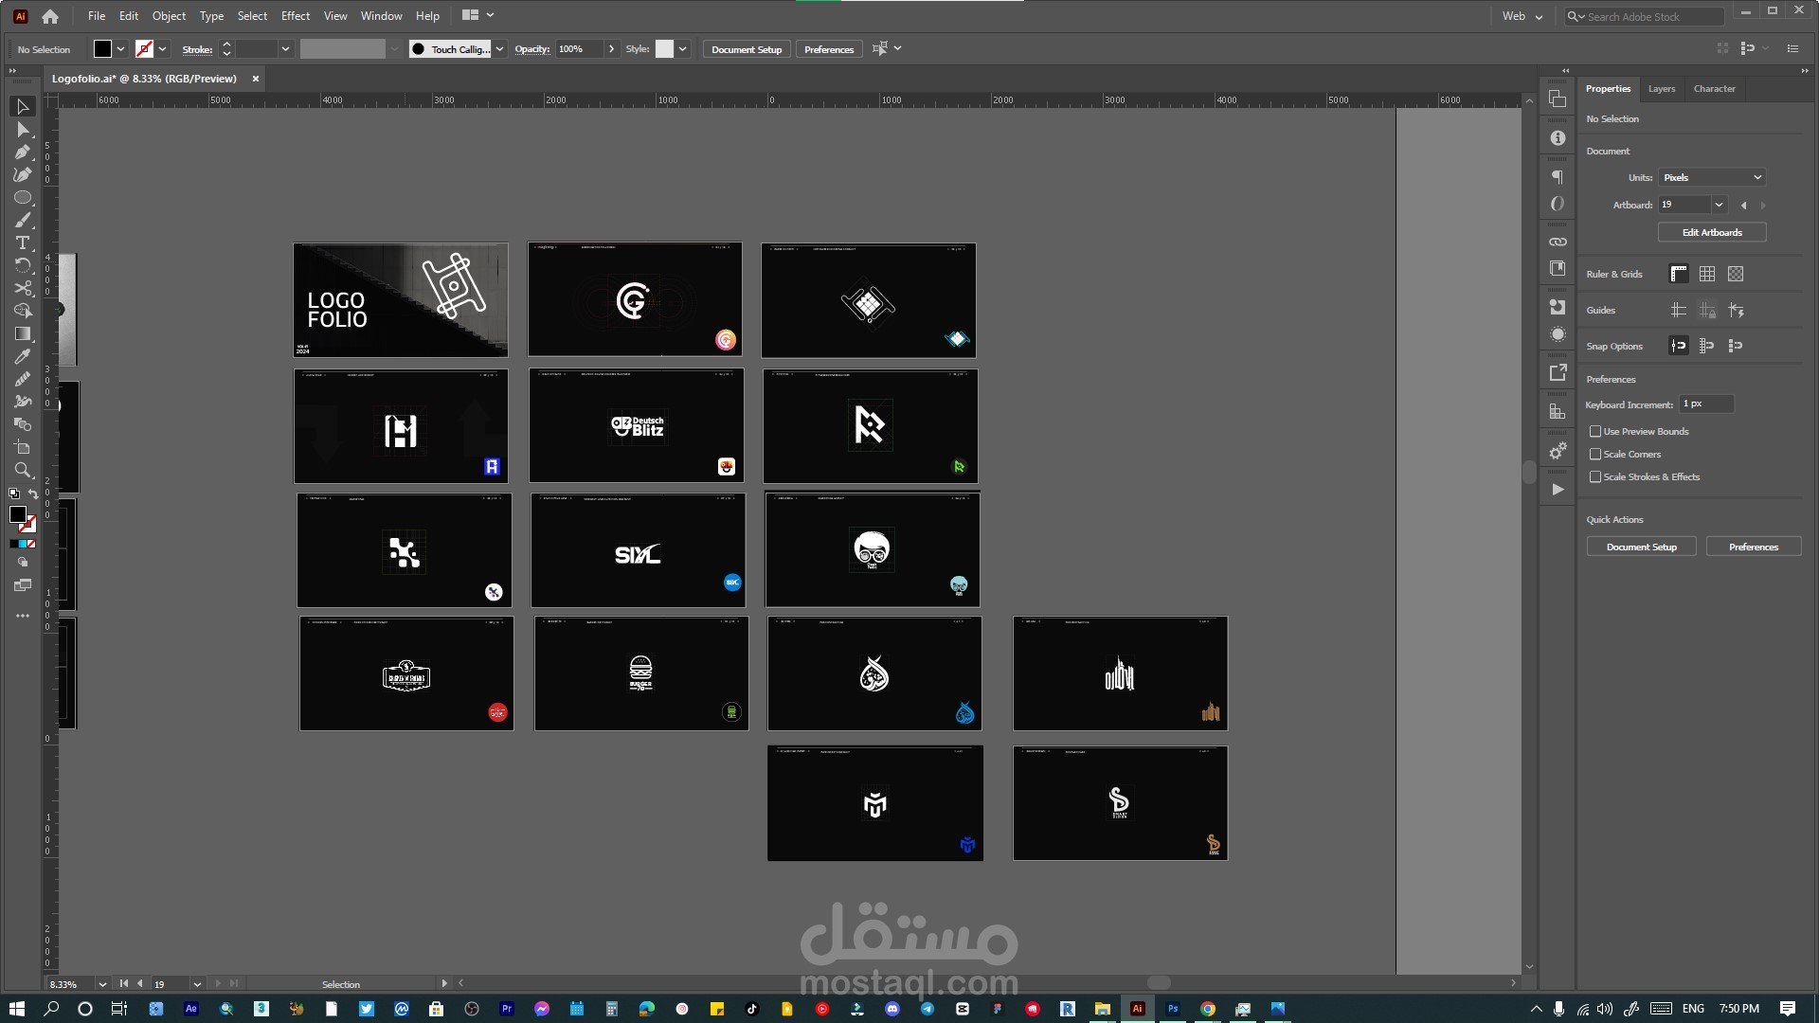Enable Scale Corners checkbox

point(1595,454)
